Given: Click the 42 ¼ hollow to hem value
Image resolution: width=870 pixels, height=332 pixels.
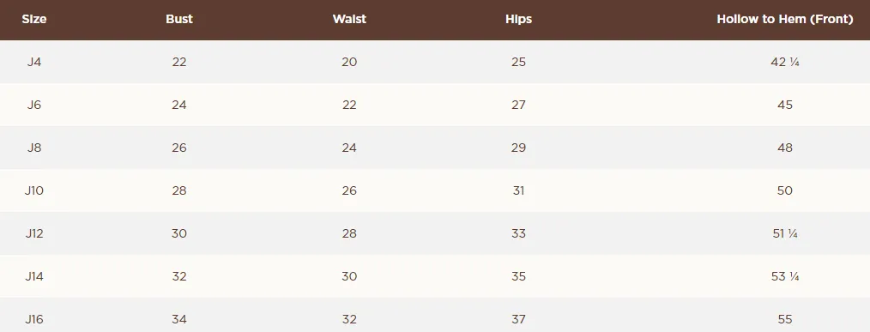Looking at the screenshot, I should coord(784,62).
